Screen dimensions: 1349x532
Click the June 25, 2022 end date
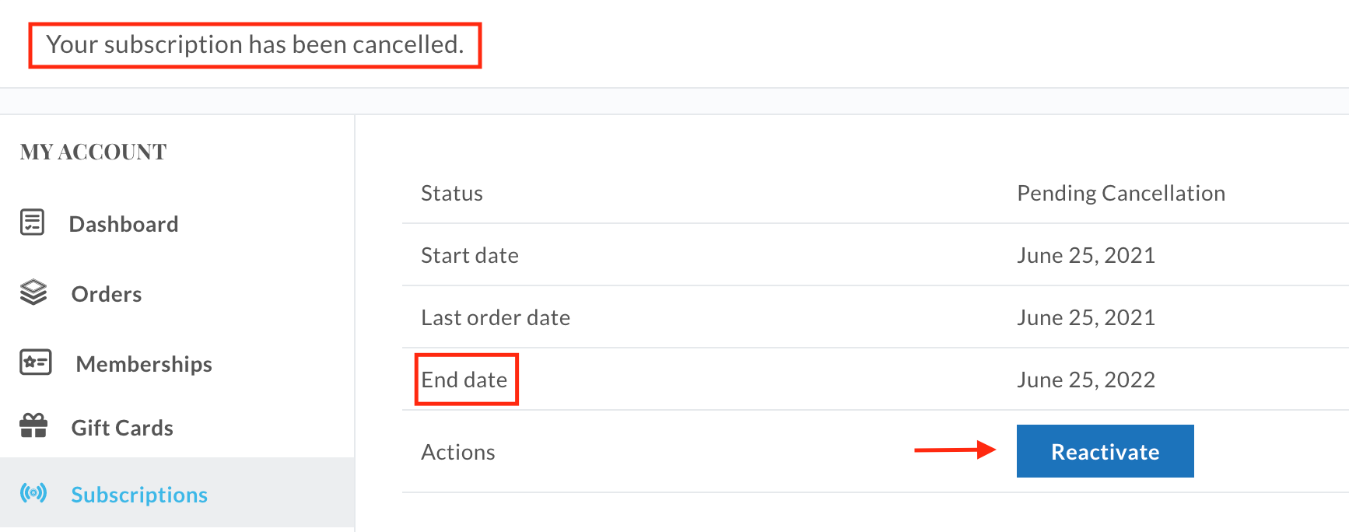point(1086,380)
